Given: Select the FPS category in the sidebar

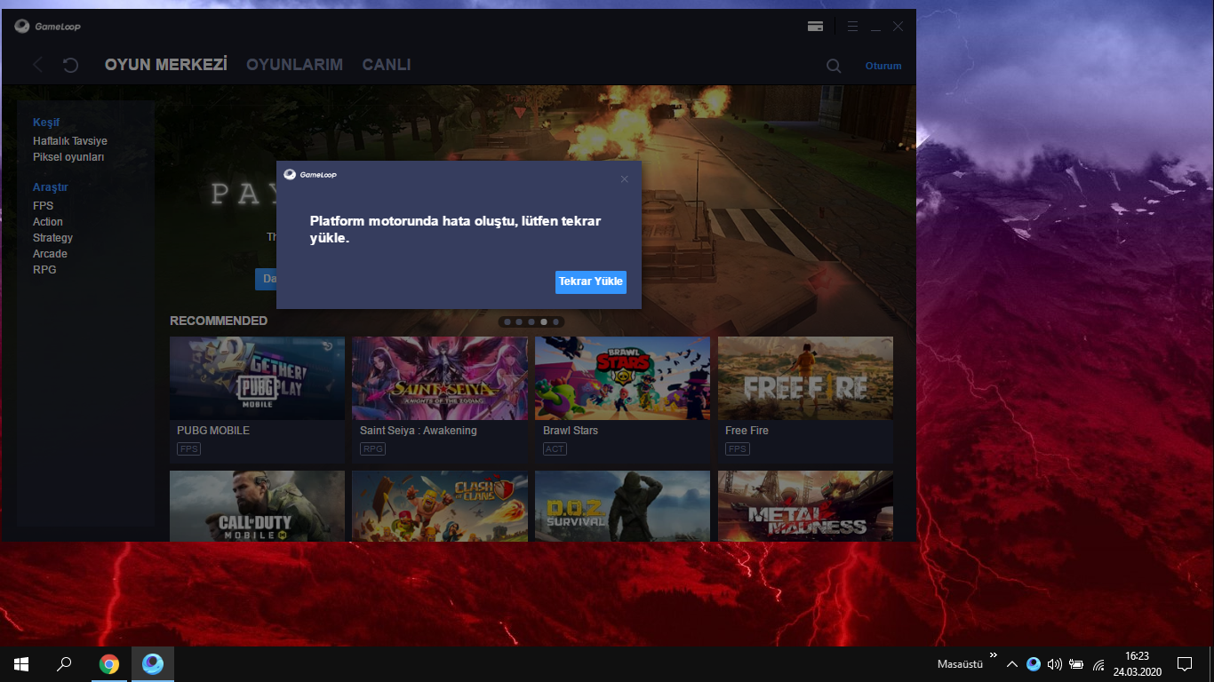Looking at the screenshot, I should 44,206.
